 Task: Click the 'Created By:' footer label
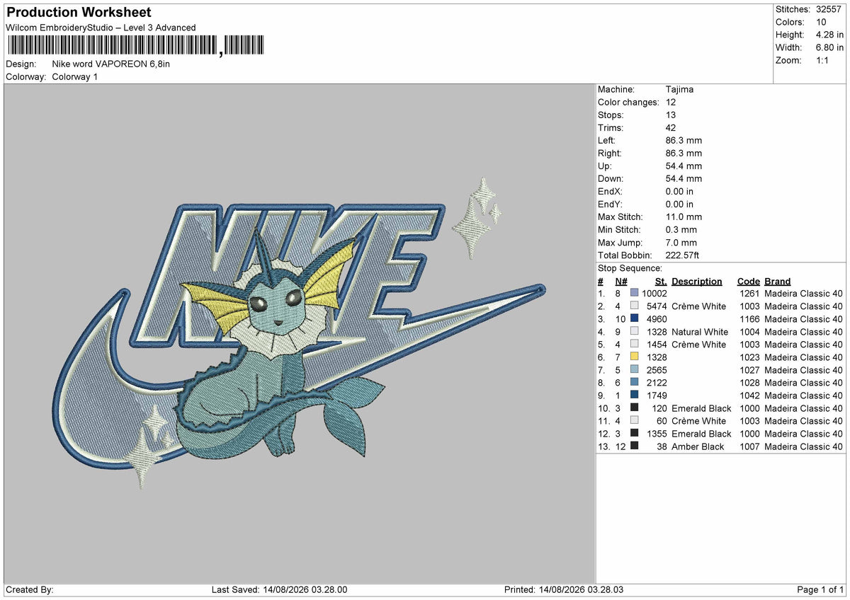coord(30,590)
